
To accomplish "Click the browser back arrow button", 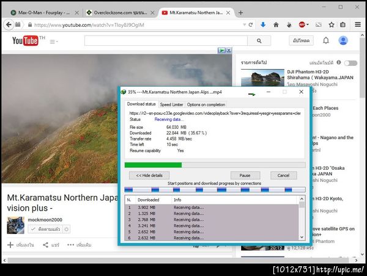I will coord(9,24).
